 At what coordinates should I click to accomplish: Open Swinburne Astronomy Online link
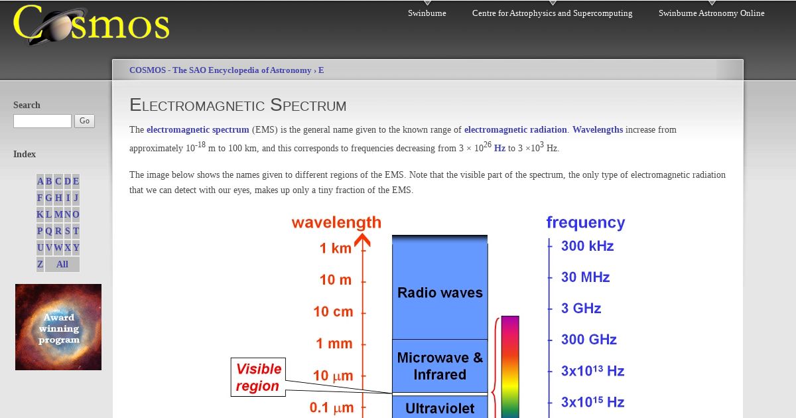[712, 13]
